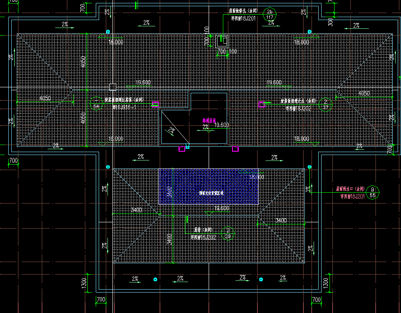Select the top-right cyan roof drain circle

coord(310,32)
